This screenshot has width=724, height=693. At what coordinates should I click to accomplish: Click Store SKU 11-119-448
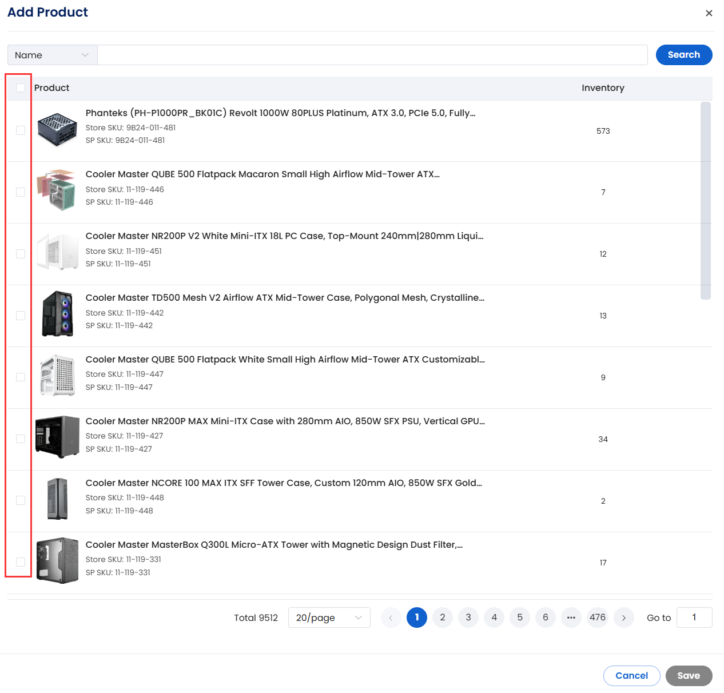(x=125, y=497)
